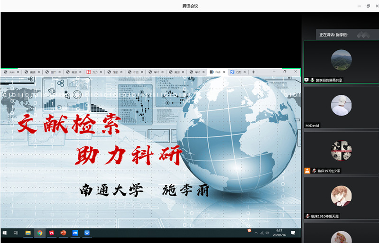Screen dimensions: 379x243
Task: Click the volume speaker tray icon
Action: pos(268,233)
